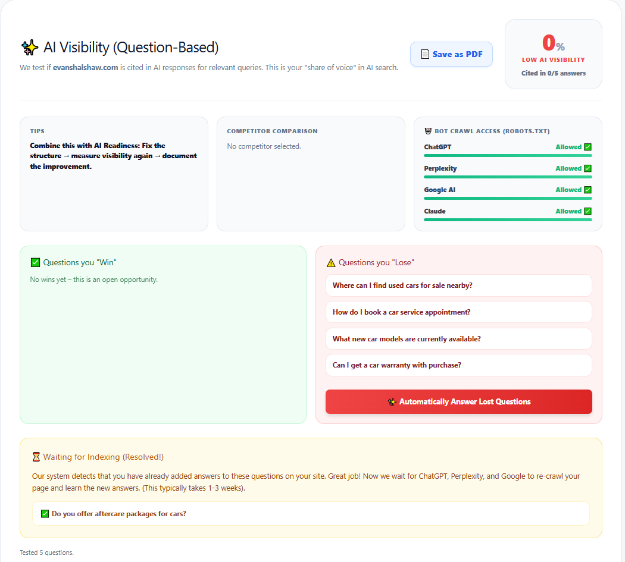Click 'No competitor selected.' text
625x562 pixels.
tap(264, 146)
